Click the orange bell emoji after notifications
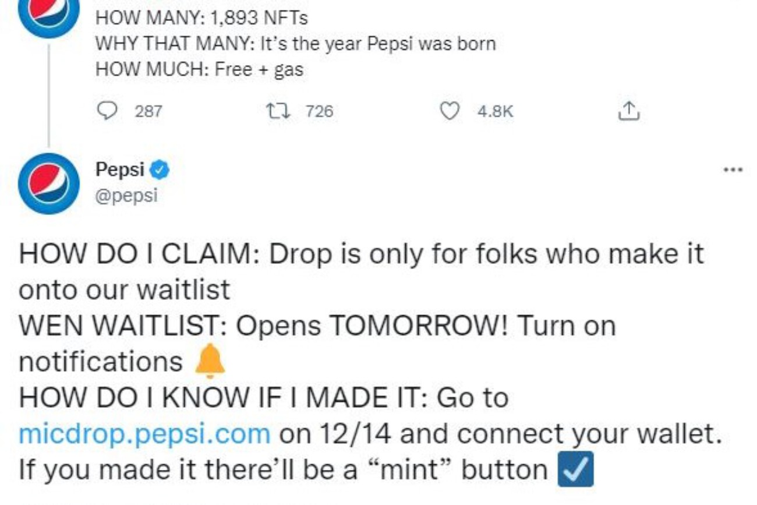 [x=210, y=361]
